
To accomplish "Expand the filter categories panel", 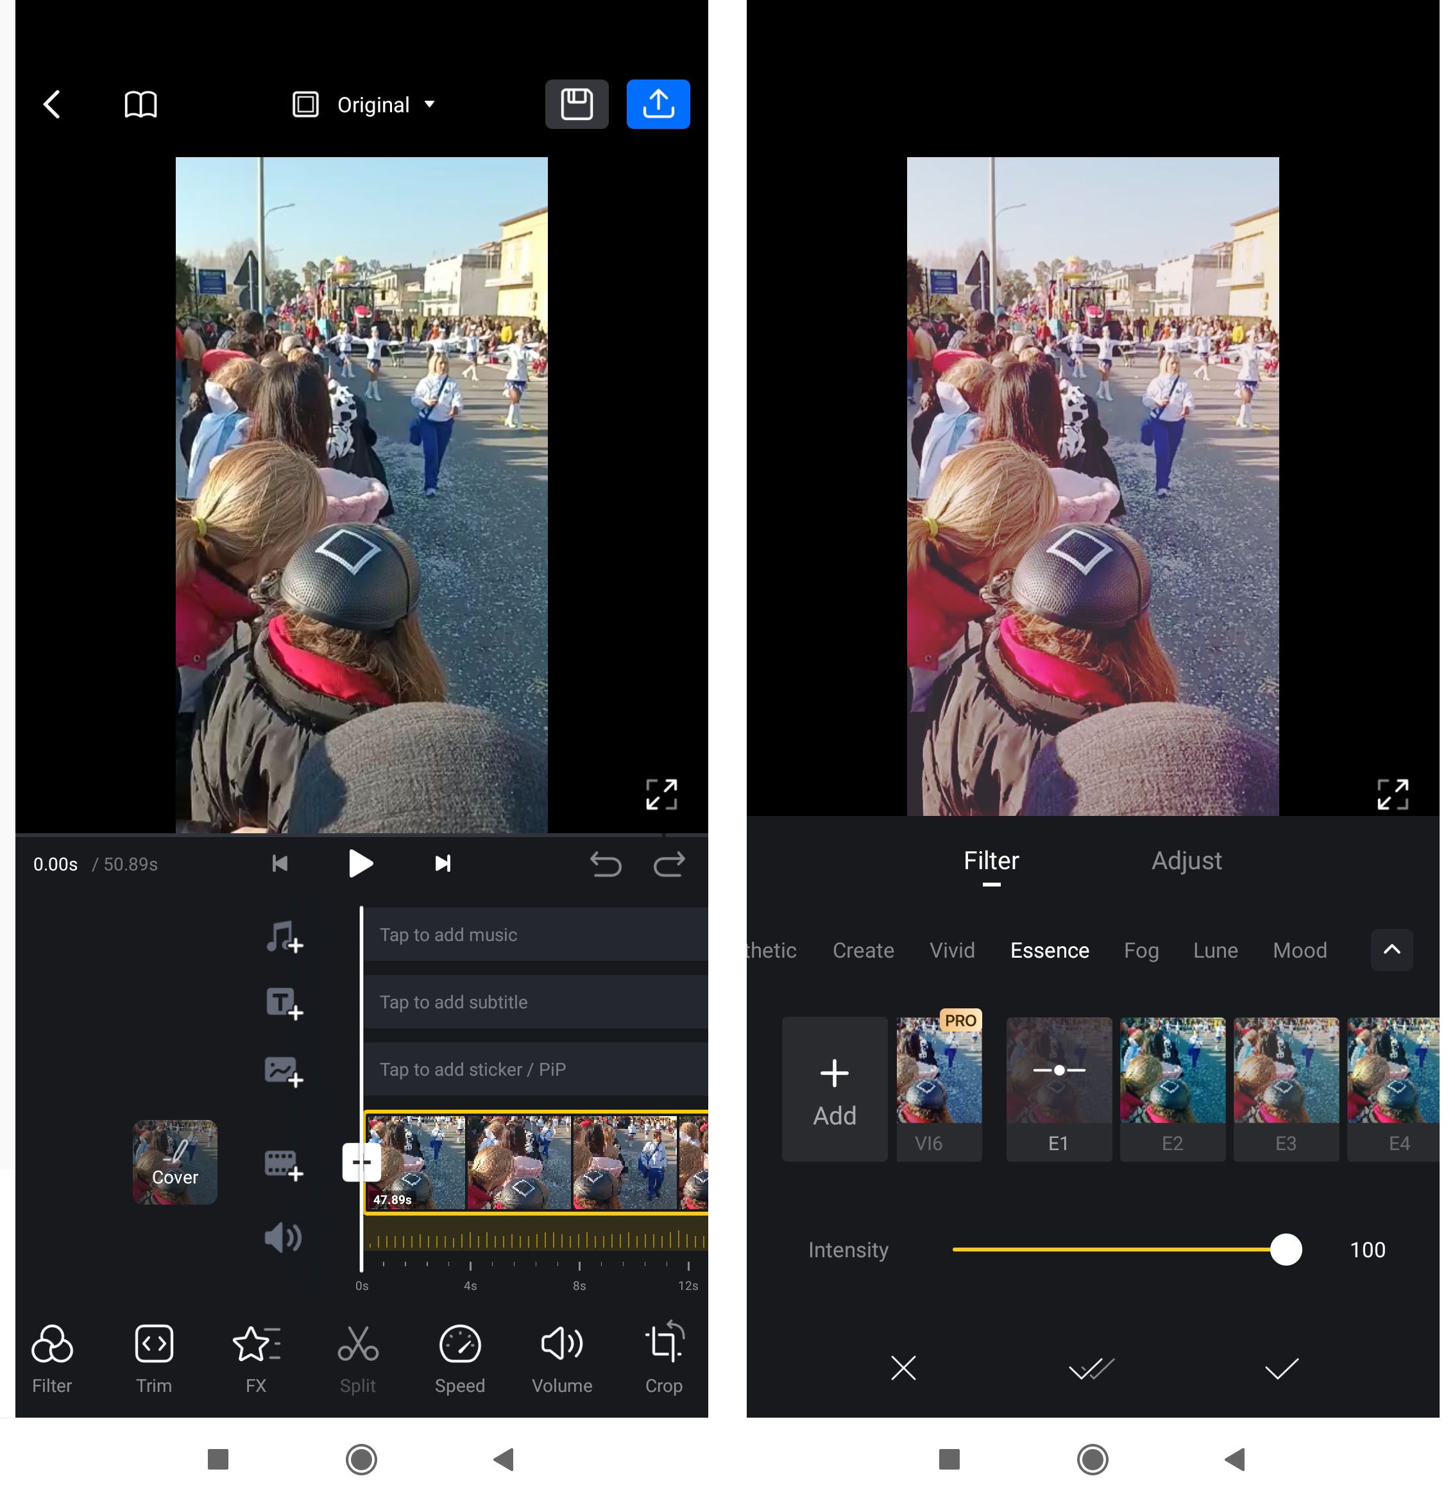I will coord(1392,950).
